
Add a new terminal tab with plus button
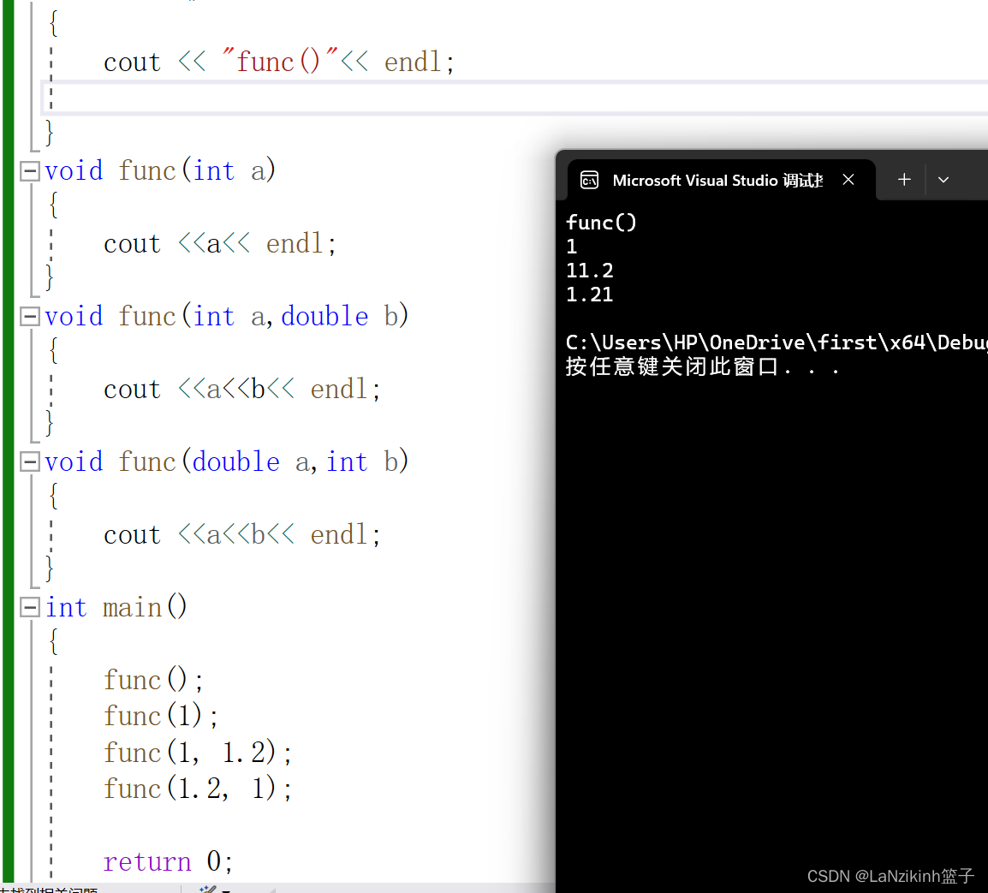(x=904, y=180)
